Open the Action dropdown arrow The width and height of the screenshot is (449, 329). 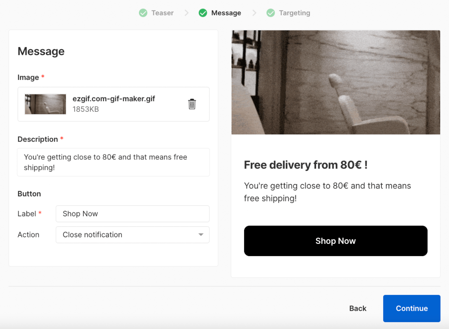click(201, 235)
